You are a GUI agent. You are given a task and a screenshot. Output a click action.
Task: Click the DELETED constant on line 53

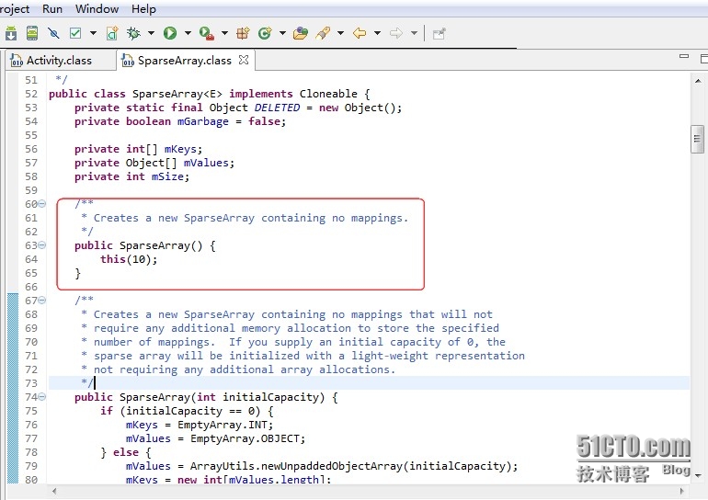pyautogui.click(x=277, y=108)
